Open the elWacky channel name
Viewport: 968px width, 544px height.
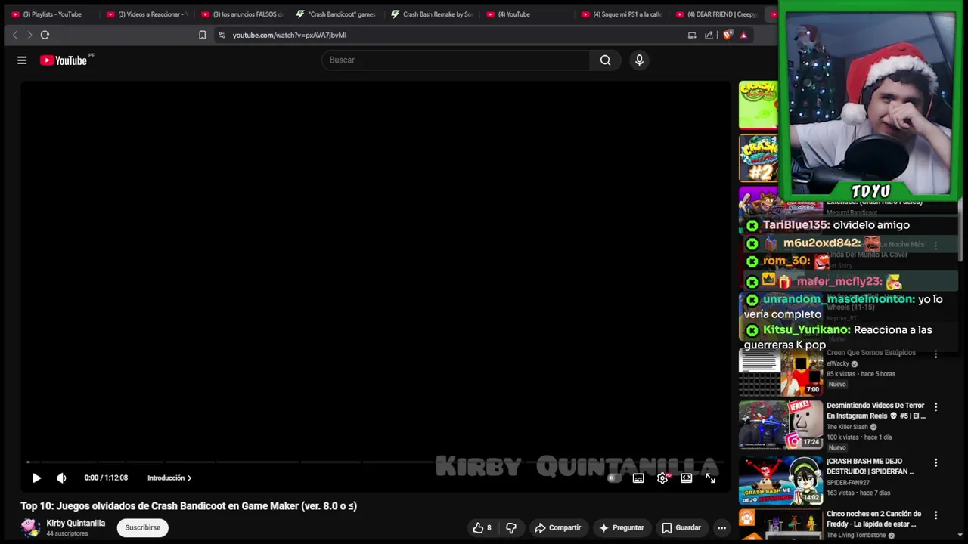[838, 363]
